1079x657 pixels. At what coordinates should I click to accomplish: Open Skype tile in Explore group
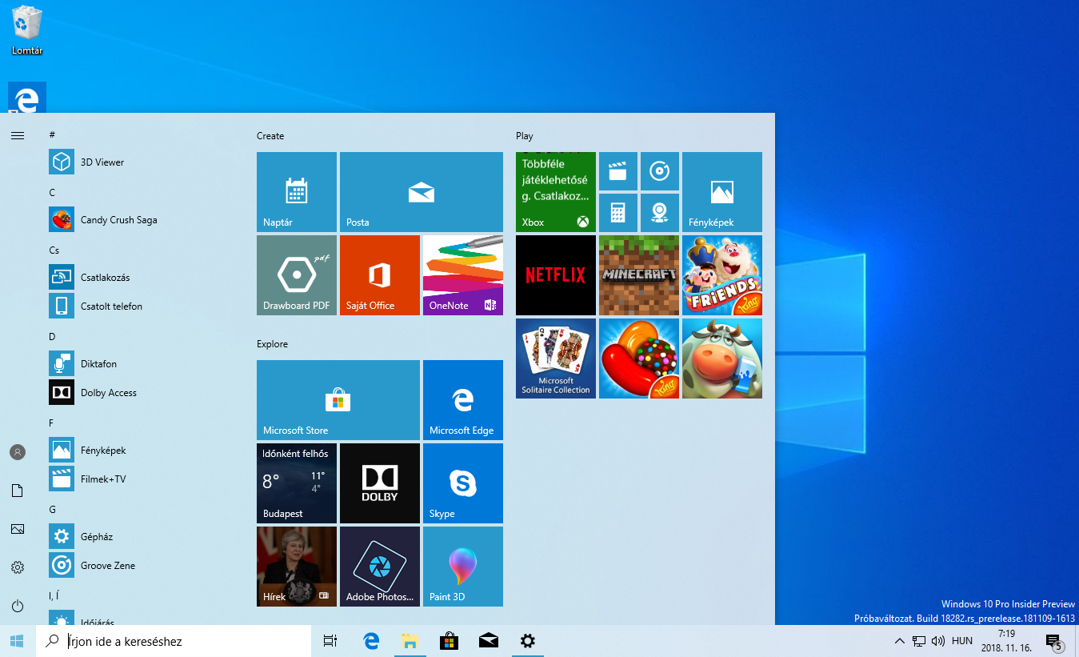coord(462,483)
